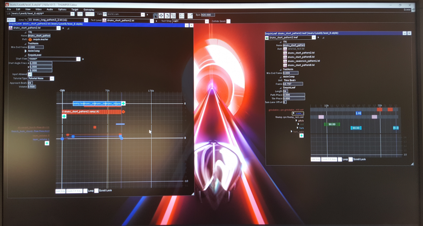Click Add Key in the SequinLevel timeline
The height and width of the screenshot is (226, 423).
click(x=60, y=191)
